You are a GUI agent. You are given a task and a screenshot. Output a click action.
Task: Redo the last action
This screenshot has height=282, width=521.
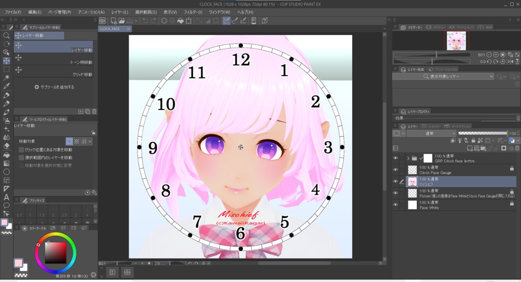[x=153, y=21]
